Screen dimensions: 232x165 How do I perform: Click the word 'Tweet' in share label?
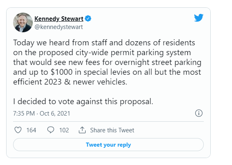coord(126,130)
